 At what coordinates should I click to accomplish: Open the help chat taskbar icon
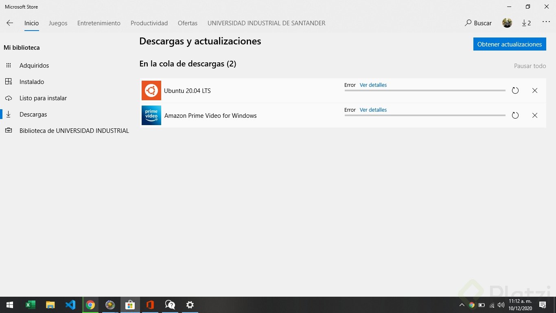(170, 305)
